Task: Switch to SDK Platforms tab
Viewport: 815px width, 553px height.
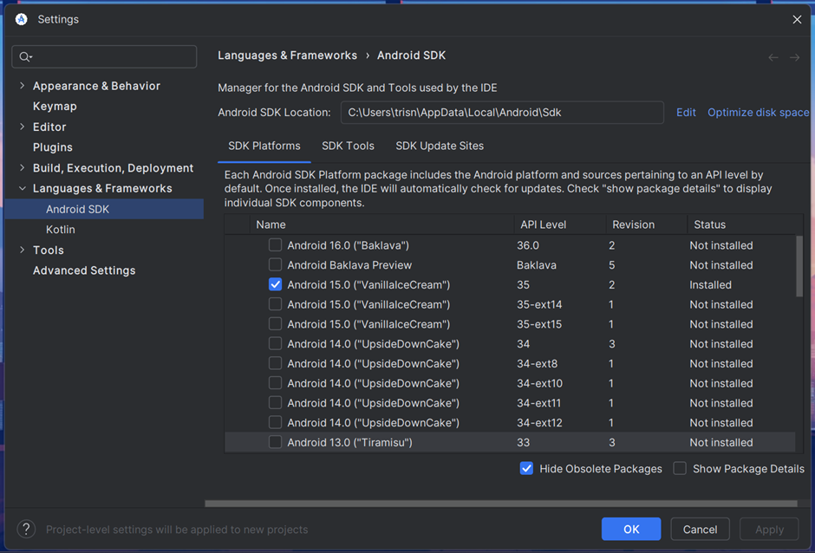Action: (x=264, y=146)
